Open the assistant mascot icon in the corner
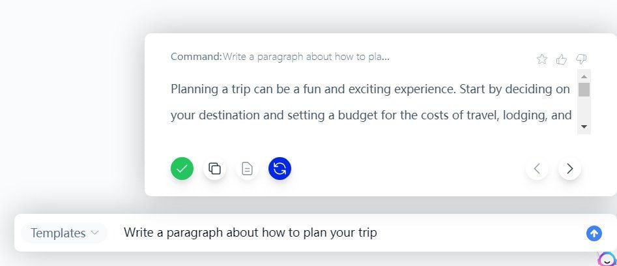The width and height of the screenshot is (617, 266). [608, 259]
